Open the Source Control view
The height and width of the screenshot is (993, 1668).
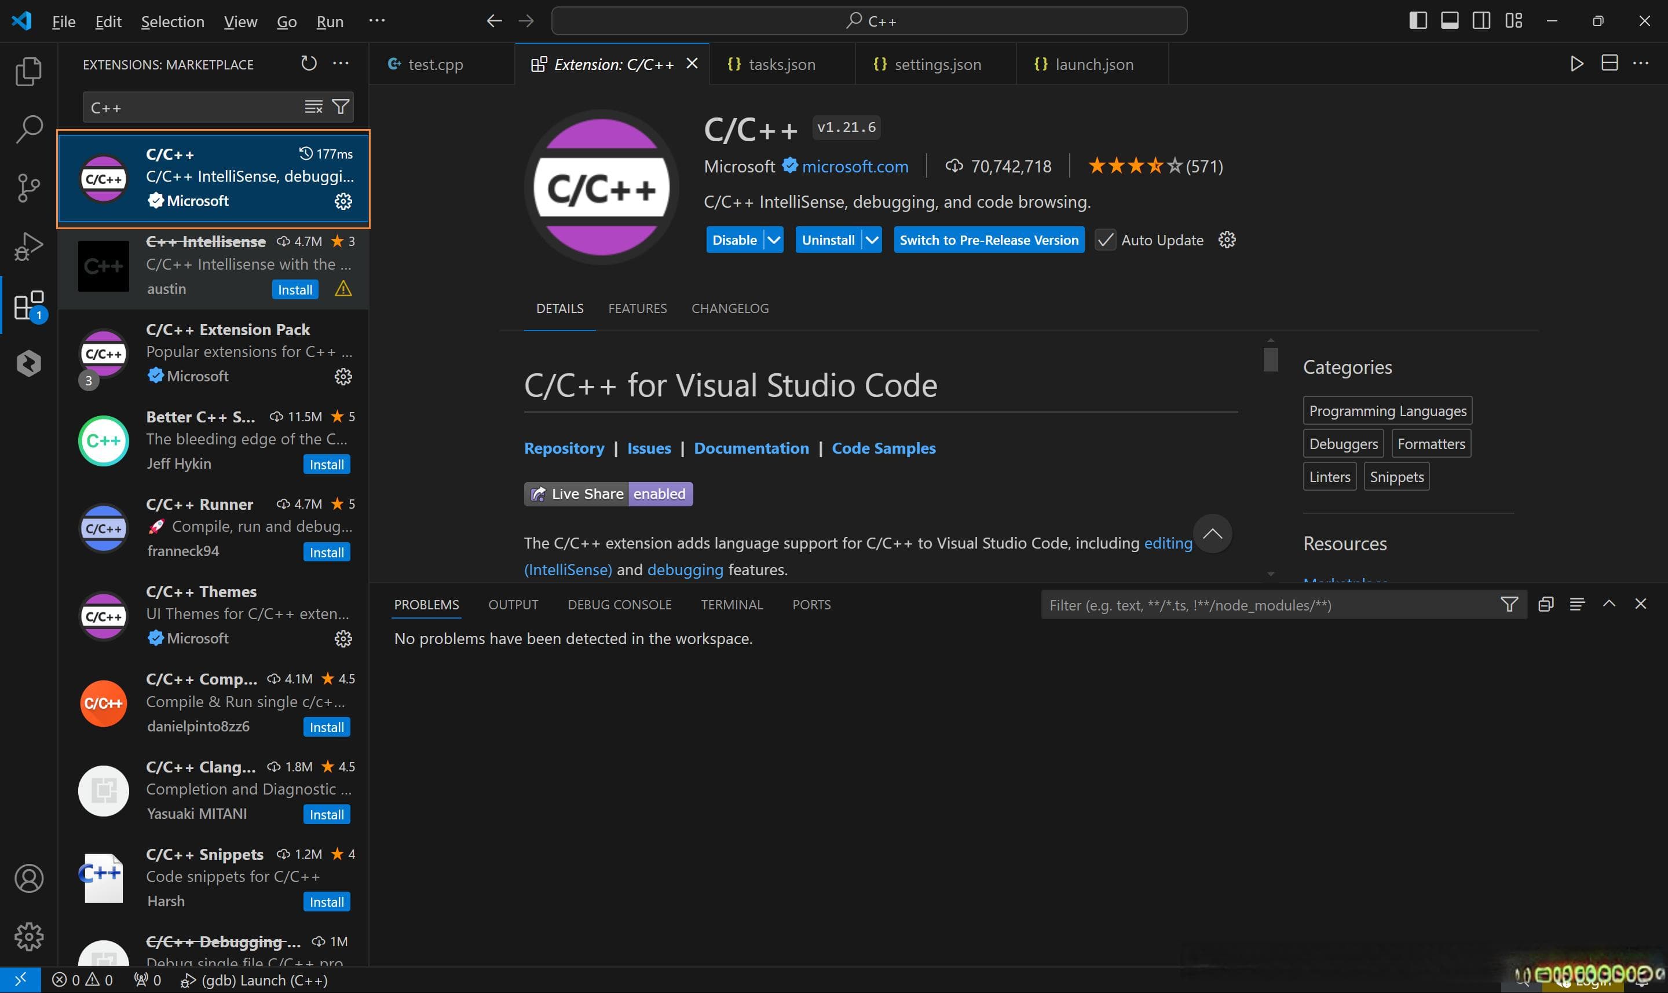[x=29, y=188]
